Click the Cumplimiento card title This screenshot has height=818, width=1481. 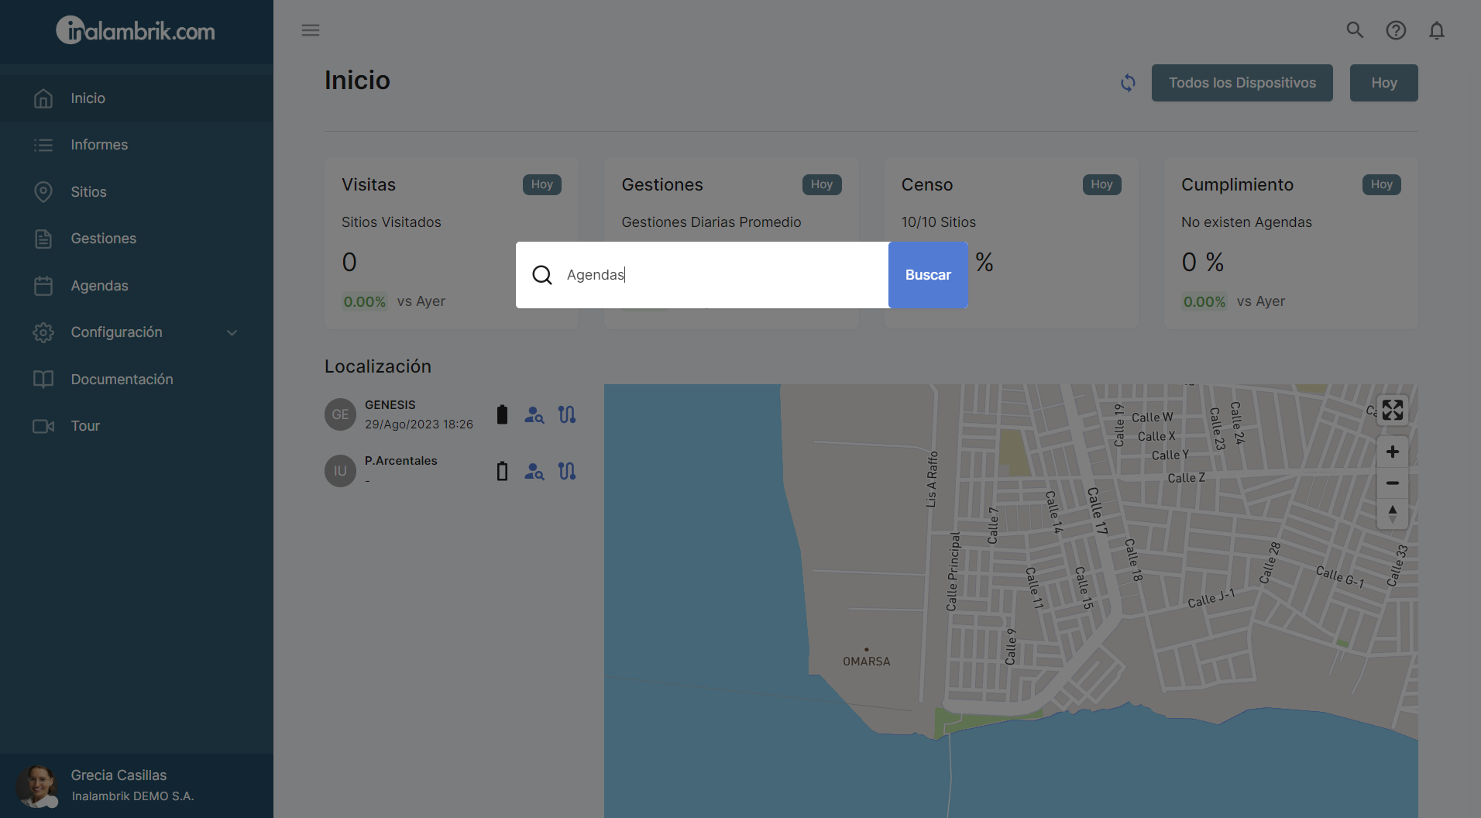tap(1237, 184)
